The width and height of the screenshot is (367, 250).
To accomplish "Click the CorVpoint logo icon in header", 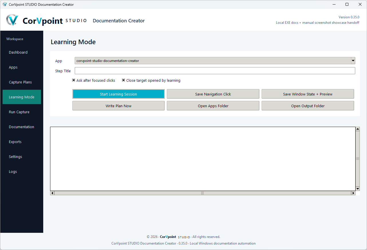I will pyautogui.click(x=12, y=20).
